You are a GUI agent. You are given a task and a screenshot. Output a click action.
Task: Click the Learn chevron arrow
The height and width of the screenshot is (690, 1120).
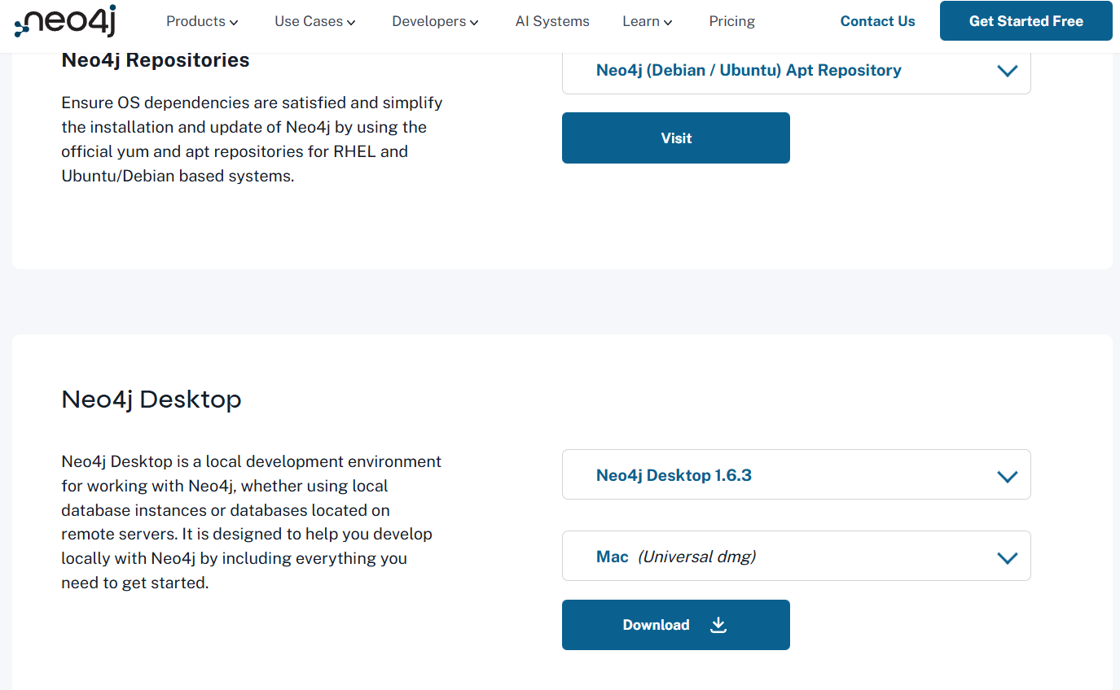pyautogui.click(x=668, y=23)
